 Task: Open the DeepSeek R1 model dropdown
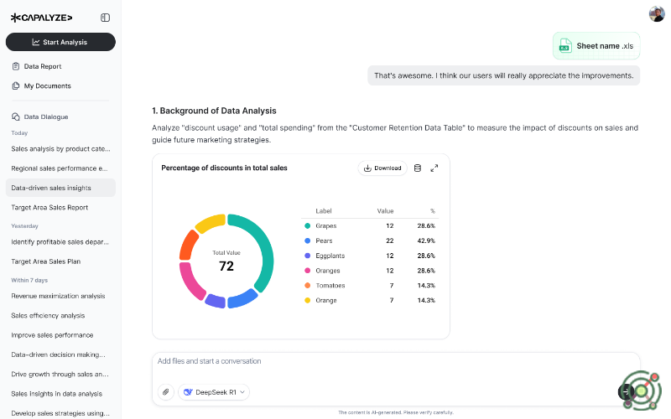pos(214,391)
